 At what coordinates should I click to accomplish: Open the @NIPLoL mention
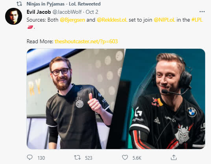point(165,20)
